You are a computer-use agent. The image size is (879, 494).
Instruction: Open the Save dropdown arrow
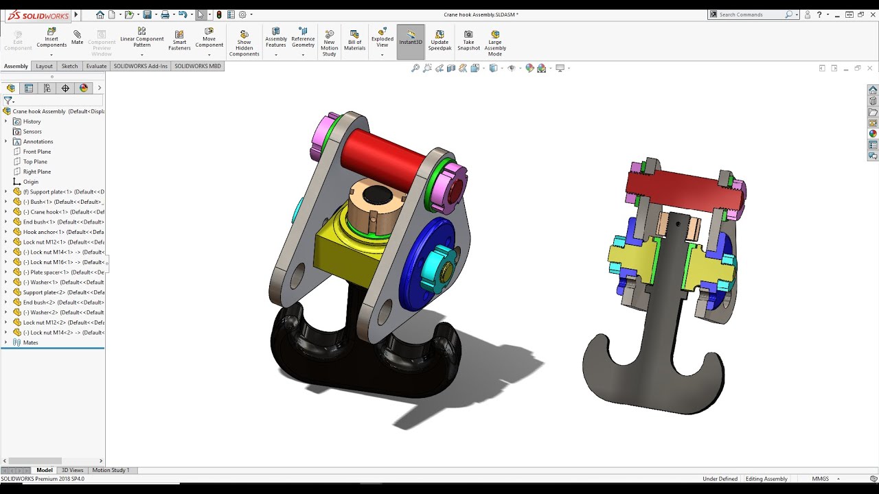[155, 14]
